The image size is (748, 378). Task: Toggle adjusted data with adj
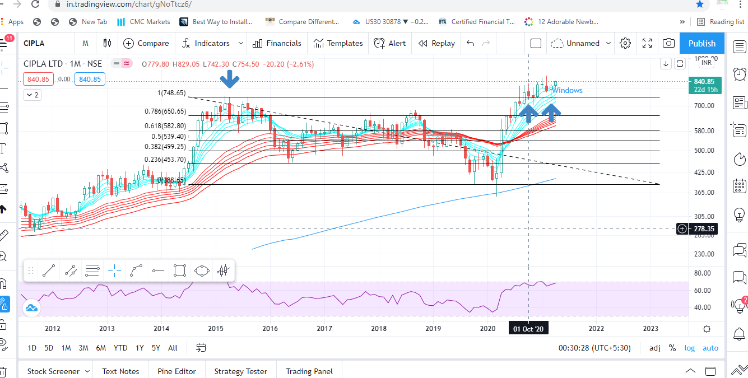tap(654, 348)
